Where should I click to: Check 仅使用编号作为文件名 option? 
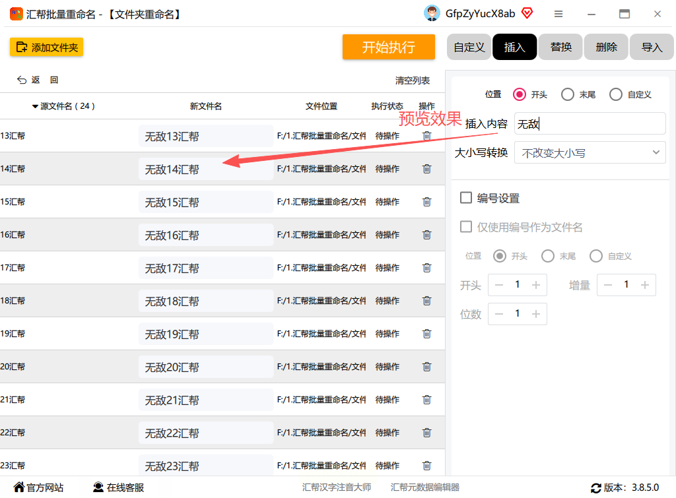pos(466,227)
